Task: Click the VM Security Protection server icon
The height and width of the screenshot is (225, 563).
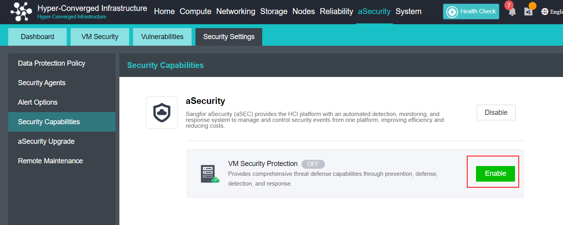Action: 210,174
